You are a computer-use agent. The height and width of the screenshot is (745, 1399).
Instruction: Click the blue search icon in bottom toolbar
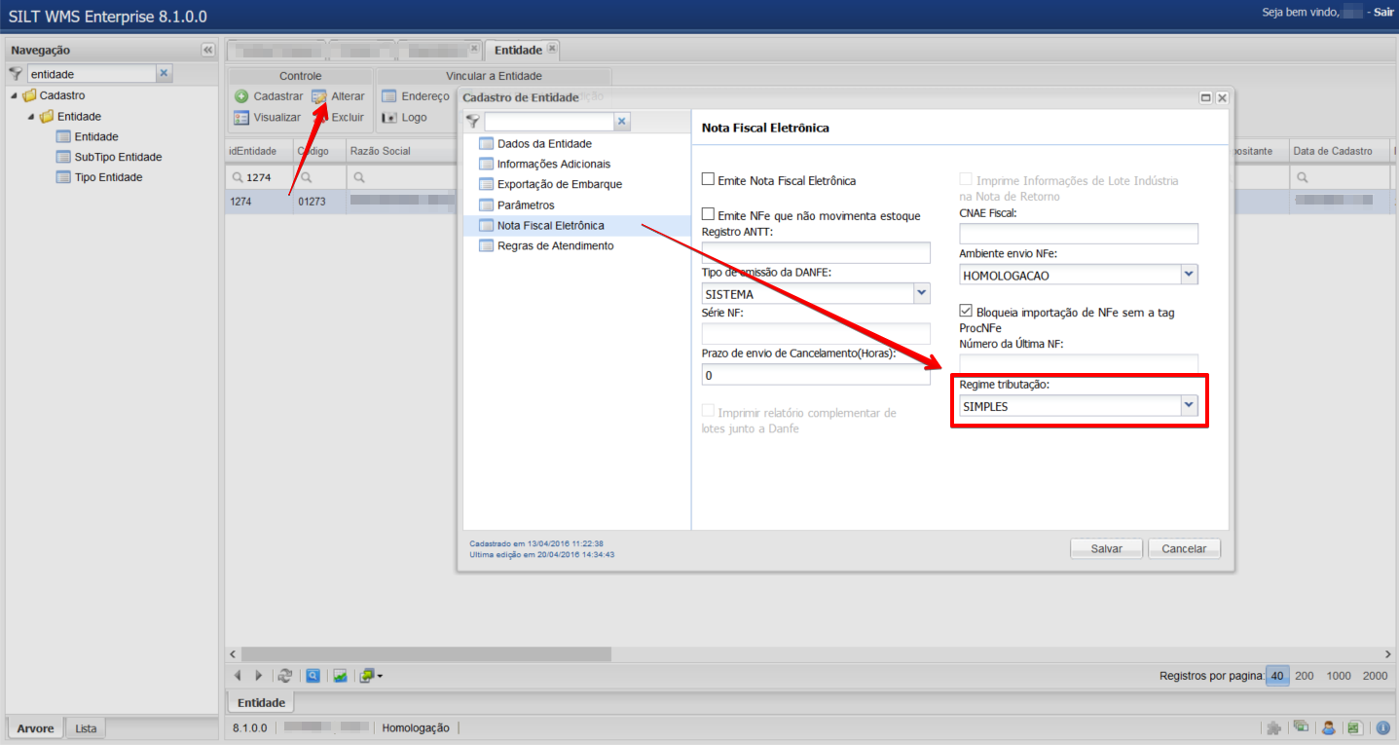pyautogui.click(x=313, y=675)
